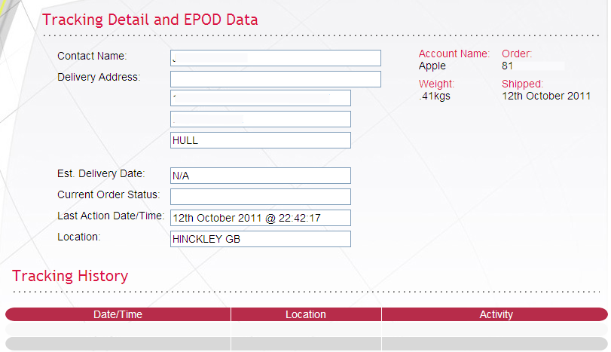Click the Shipped date 12th October 2011
Image resolution: width=611 pixels, height=352 pixels.
[x=546, y=96]
